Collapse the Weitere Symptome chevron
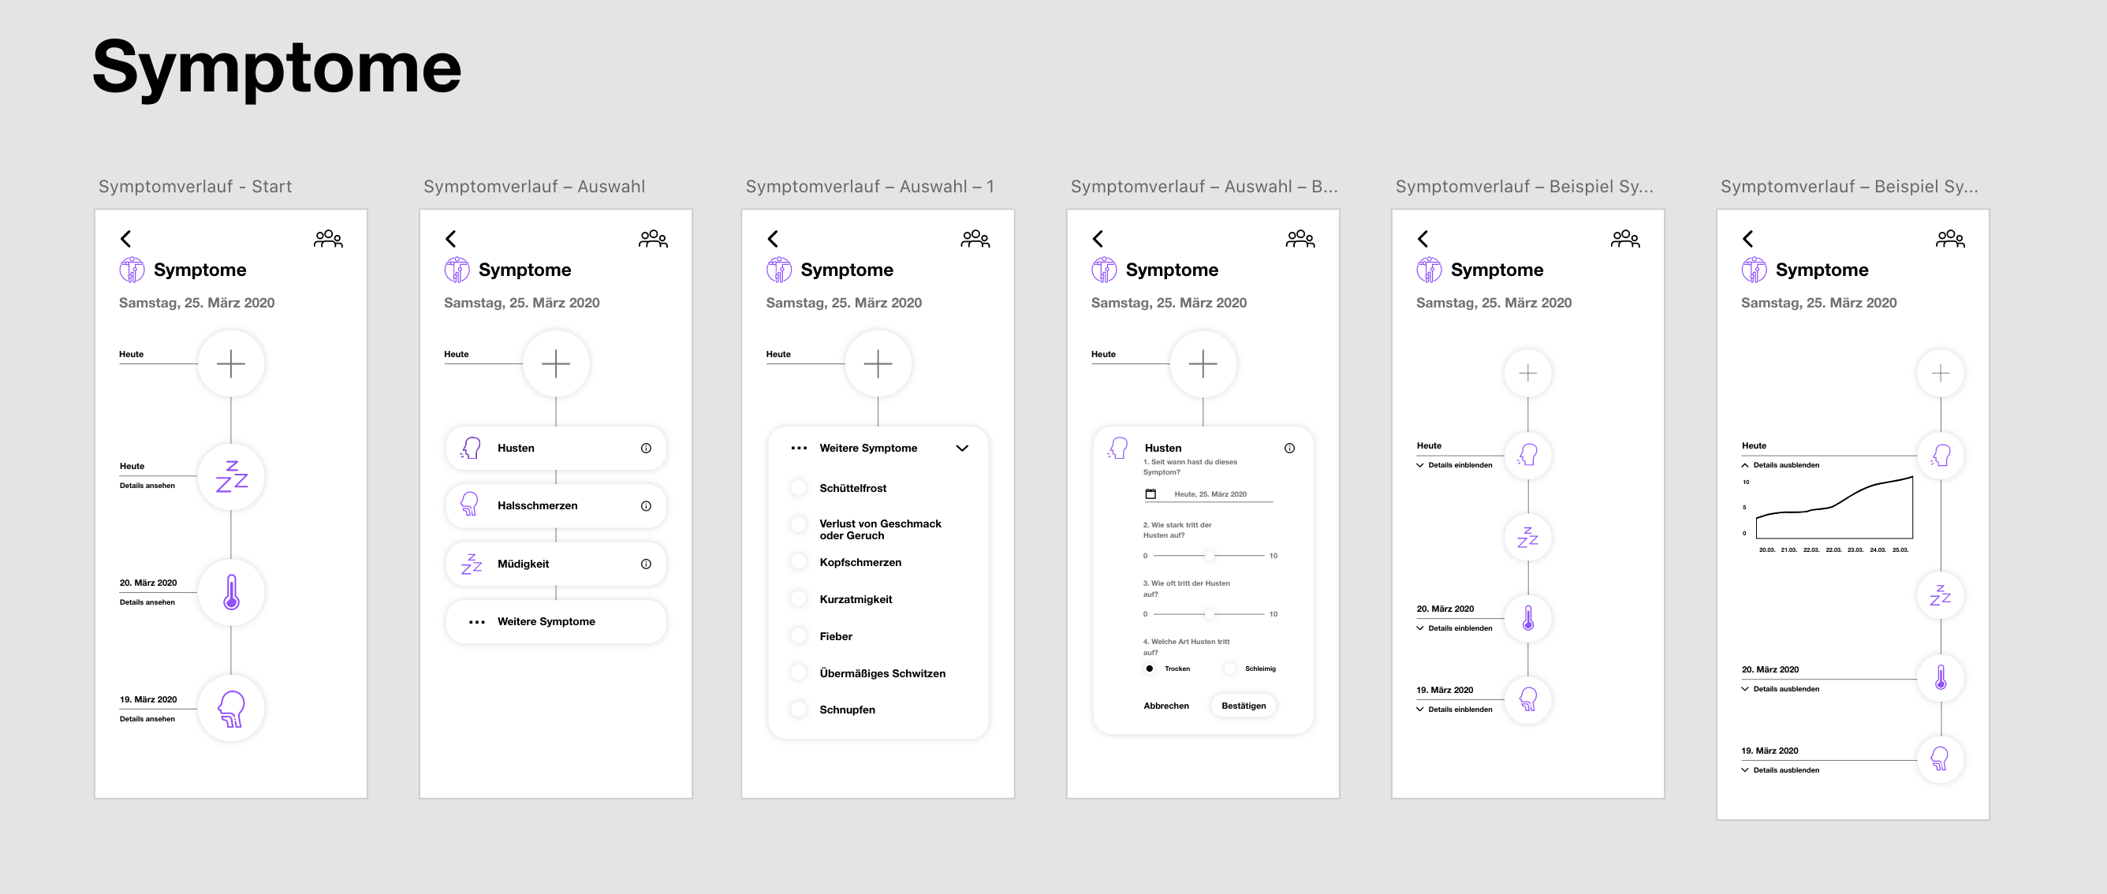The image size is (2107, 894). [x=962, y=449]
